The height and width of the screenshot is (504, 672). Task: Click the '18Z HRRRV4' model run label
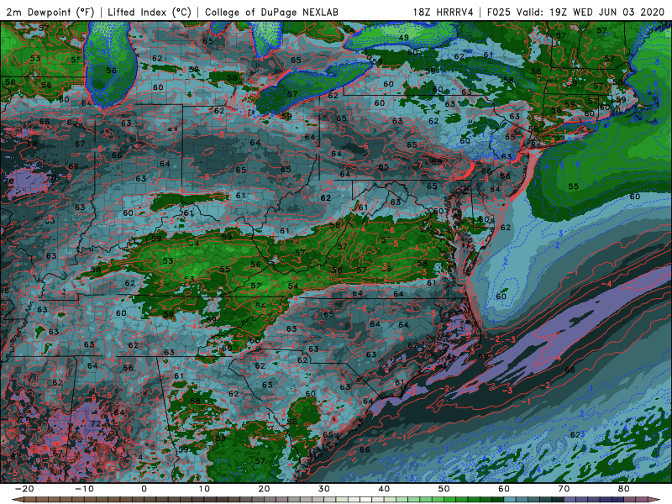point(444,12)
